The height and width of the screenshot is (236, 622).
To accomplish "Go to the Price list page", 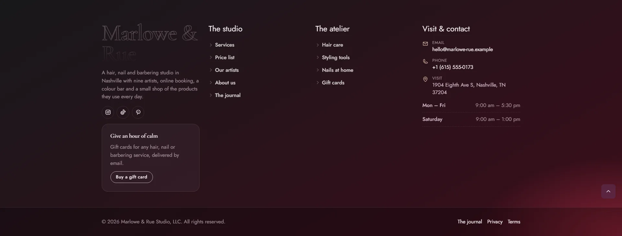I will (x=225, y=58).
